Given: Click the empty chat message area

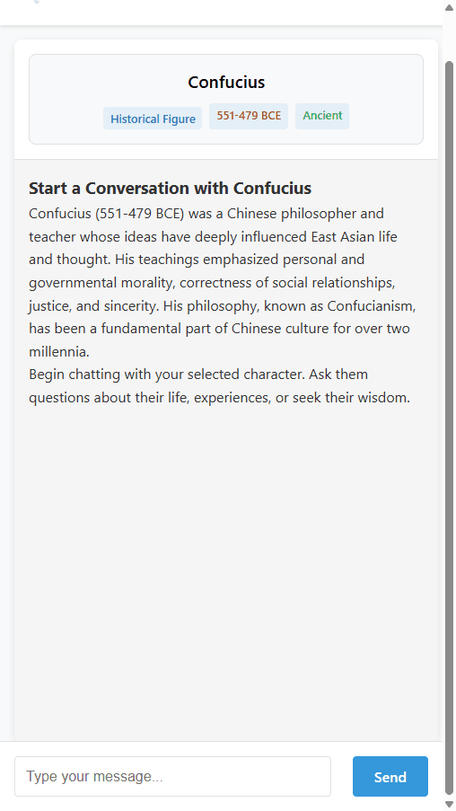Looking at the screenshot, I should pos(226,569).
